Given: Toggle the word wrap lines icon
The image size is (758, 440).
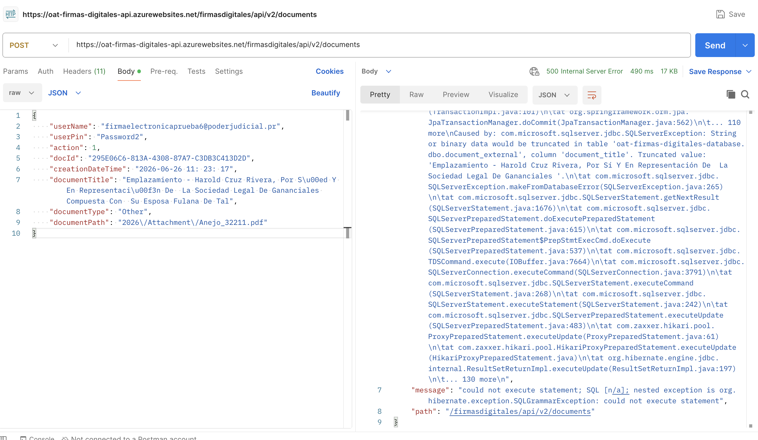Looking at the screenshot, I should point(592,95).
